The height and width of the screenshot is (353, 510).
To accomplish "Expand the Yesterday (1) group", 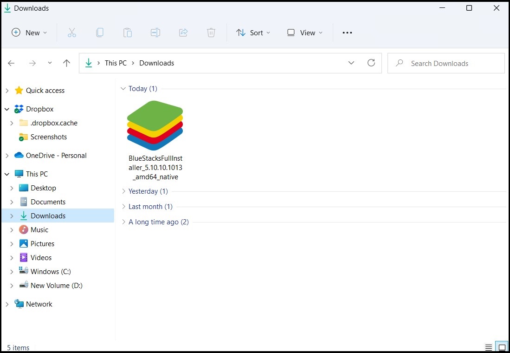I will (123, 191).
